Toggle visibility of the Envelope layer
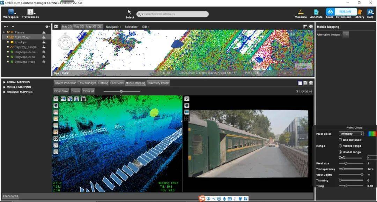Screen dimensions: 377x202 click(x=8, y=42)
